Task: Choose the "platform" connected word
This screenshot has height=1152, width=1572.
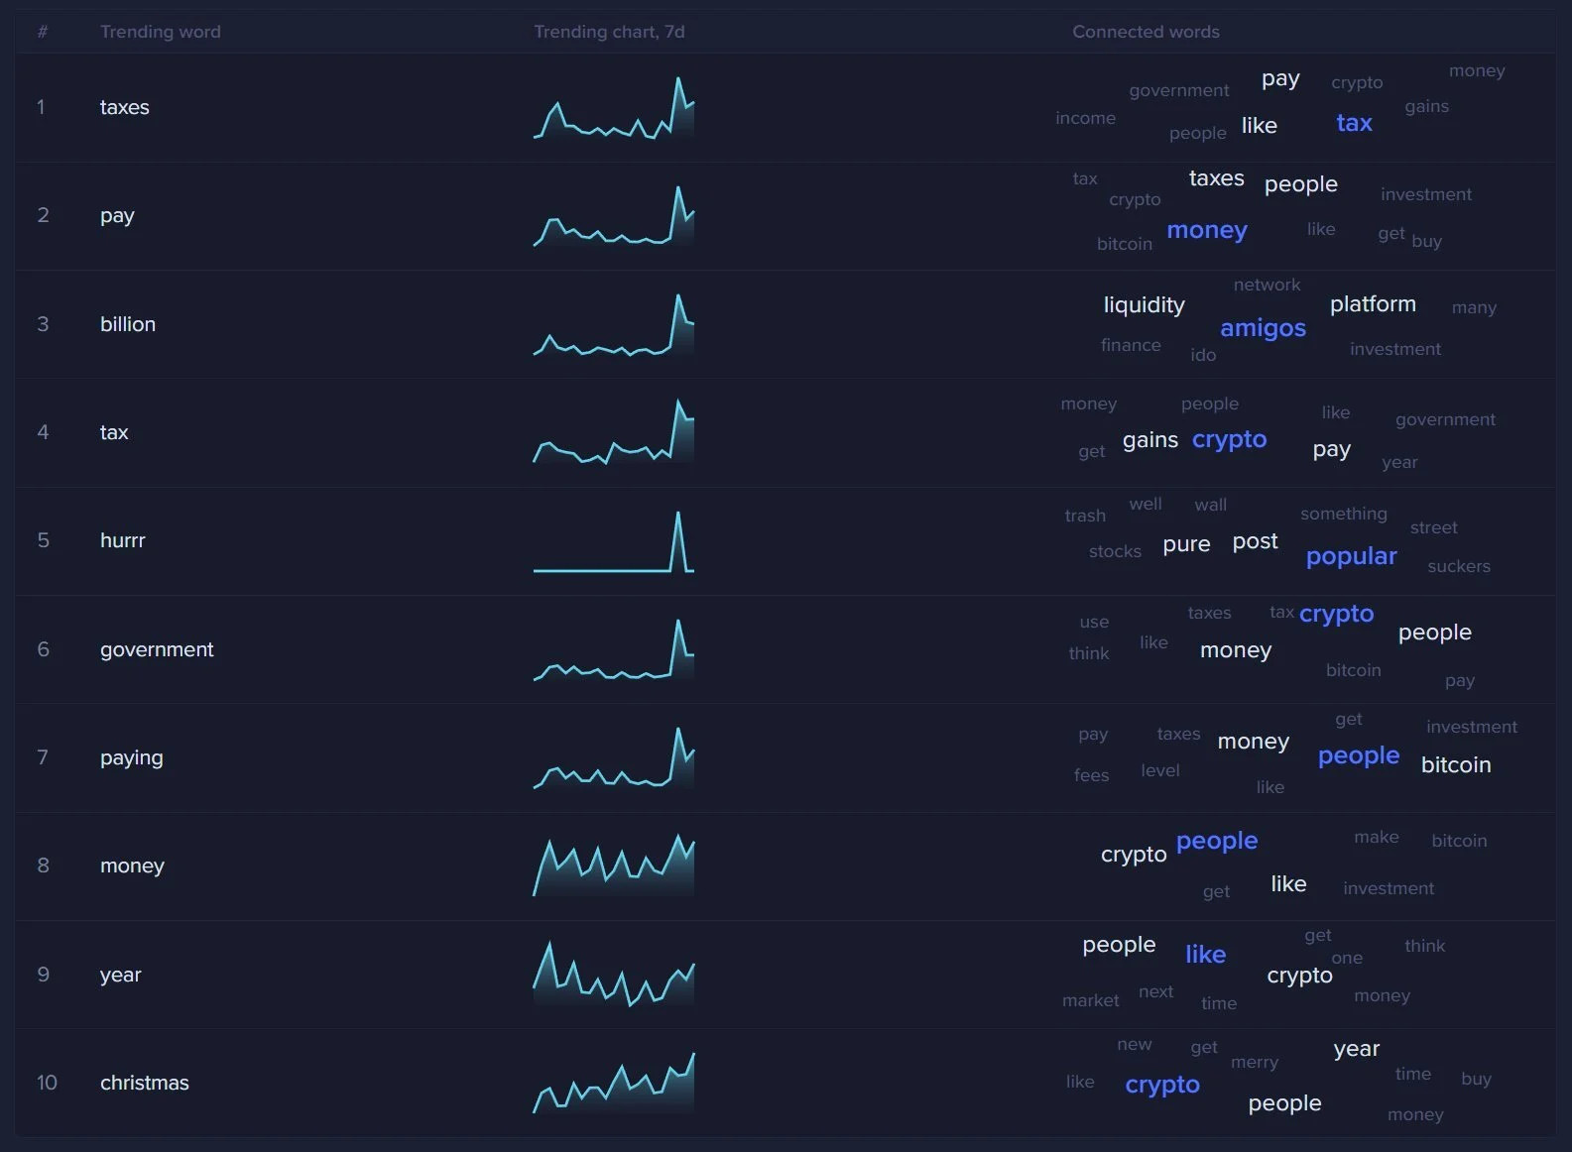Action: pyautogui.click(x=1373, y=304)
